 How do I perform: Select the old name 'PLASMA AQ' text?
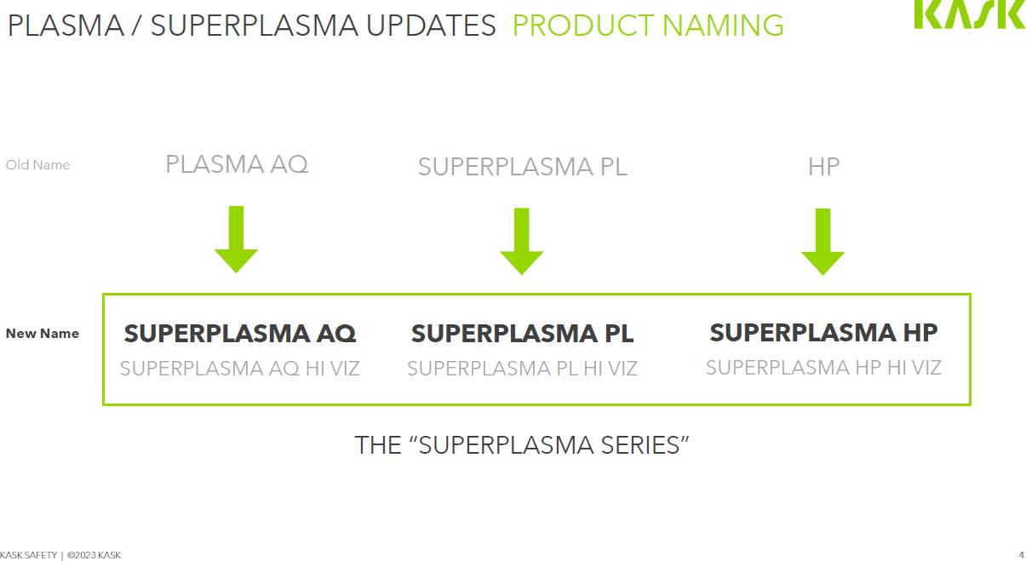(x=237, y=164)
